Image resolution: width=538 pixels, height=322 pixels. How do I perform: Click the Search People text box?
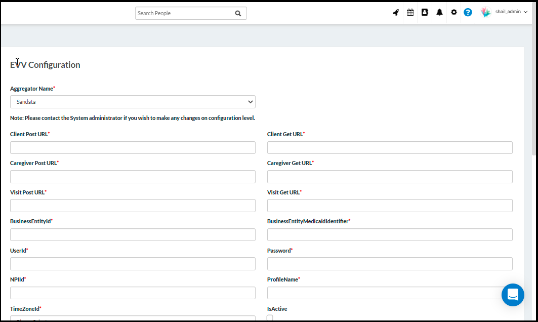[185, 14]
